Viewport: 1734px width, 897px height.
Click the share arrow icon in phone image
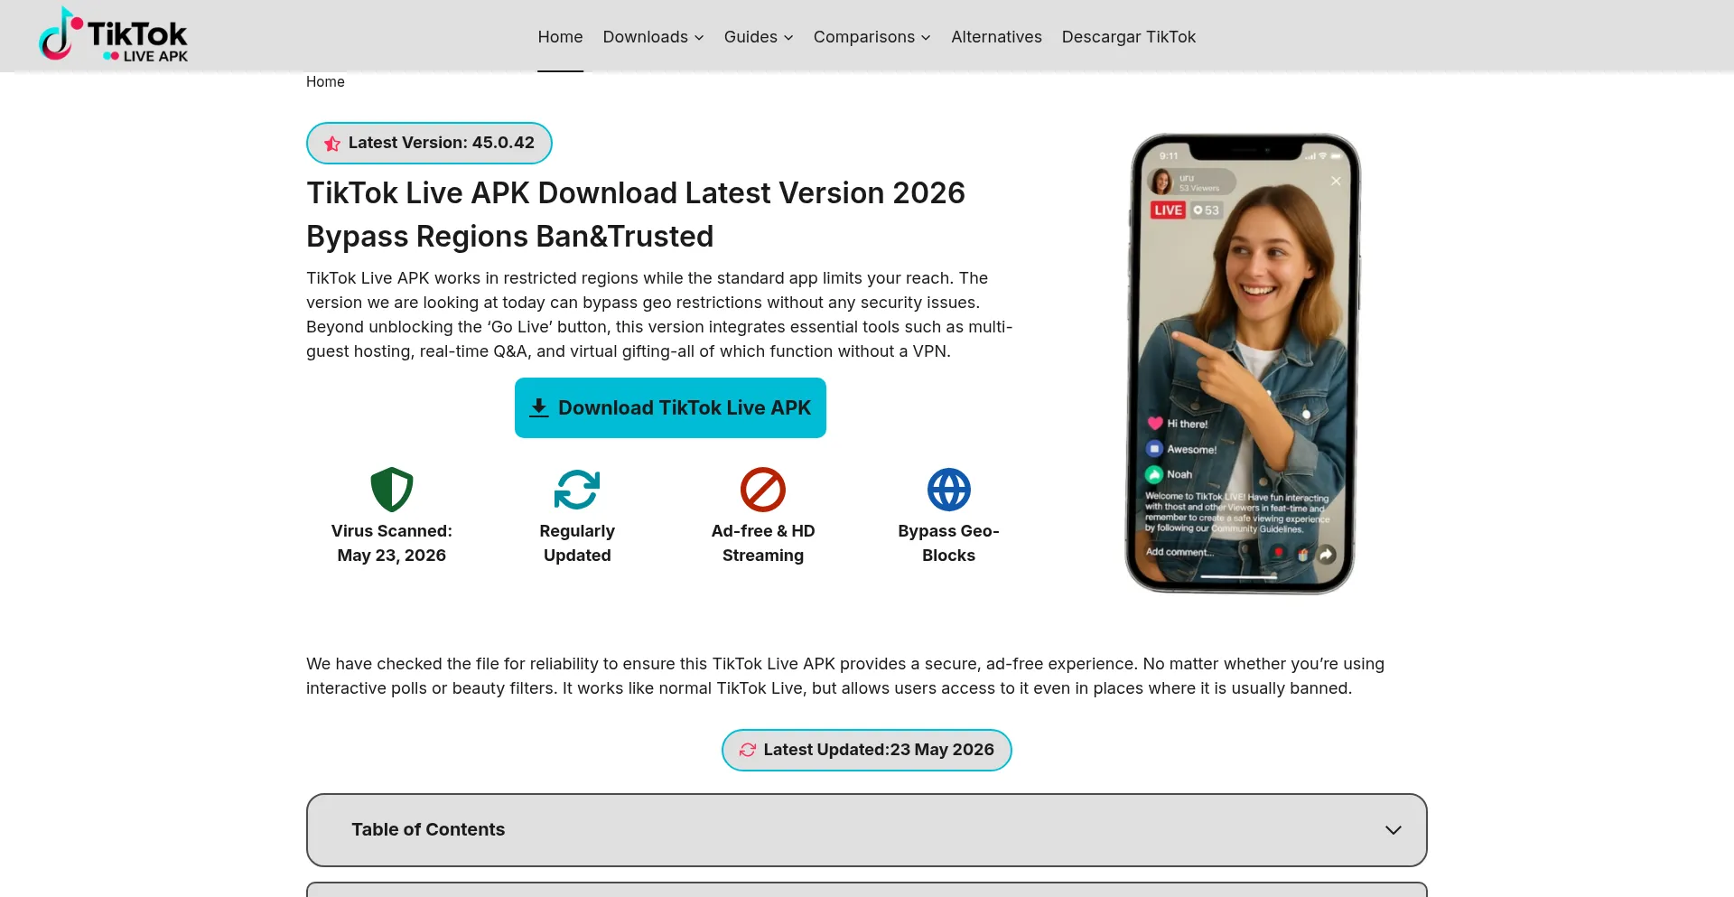click(x=1326, y=555)
